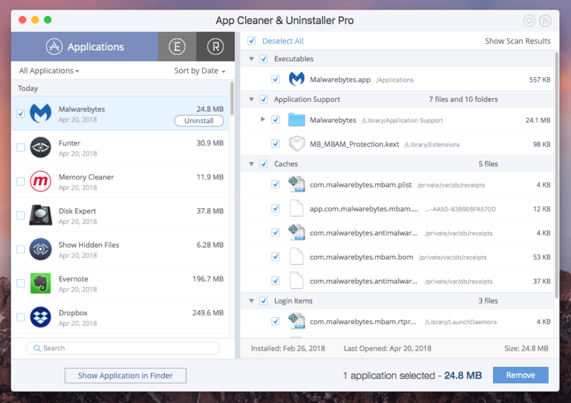Click the Installed: Feb 26, 2018 text

288,348
